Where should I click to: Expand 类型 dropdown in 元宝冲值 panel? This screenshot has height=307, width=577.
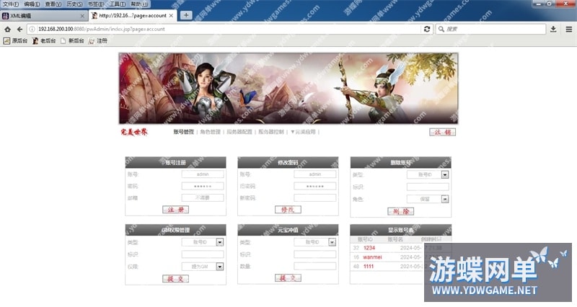pyautogui.click(x=332, y=242)
